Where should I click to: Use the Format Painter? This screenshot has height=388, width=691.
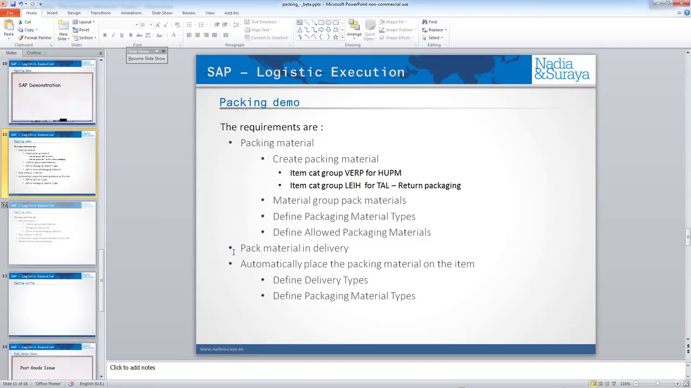click(x=35, y=38)
